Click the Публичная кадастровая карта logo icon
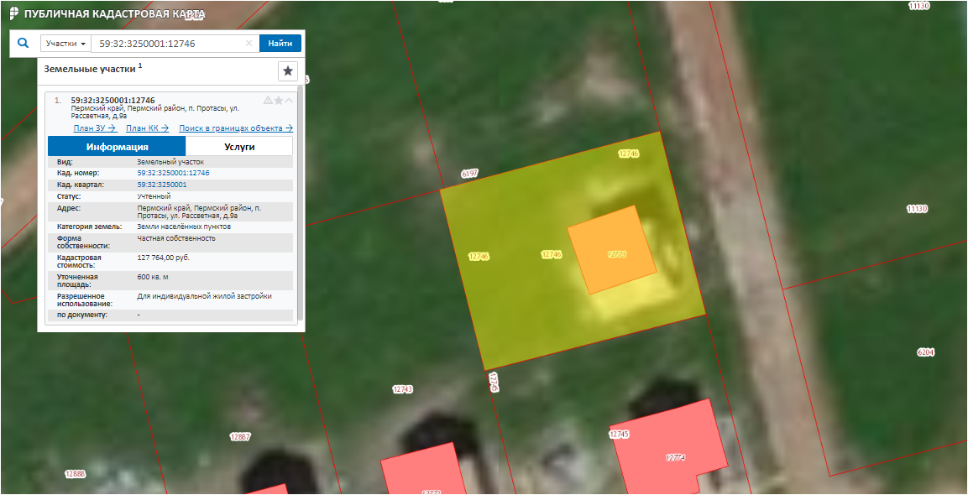The width and height of the screenshot is (968, 495). tap(14, 14)
